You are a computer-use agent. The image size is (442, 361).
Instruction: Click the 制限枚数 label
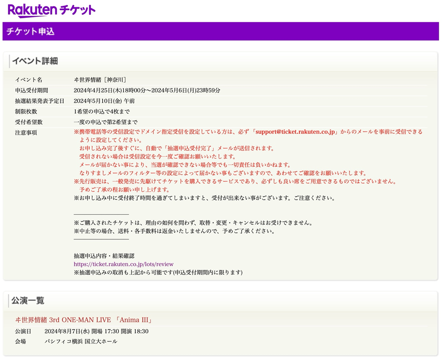point(26,111)
